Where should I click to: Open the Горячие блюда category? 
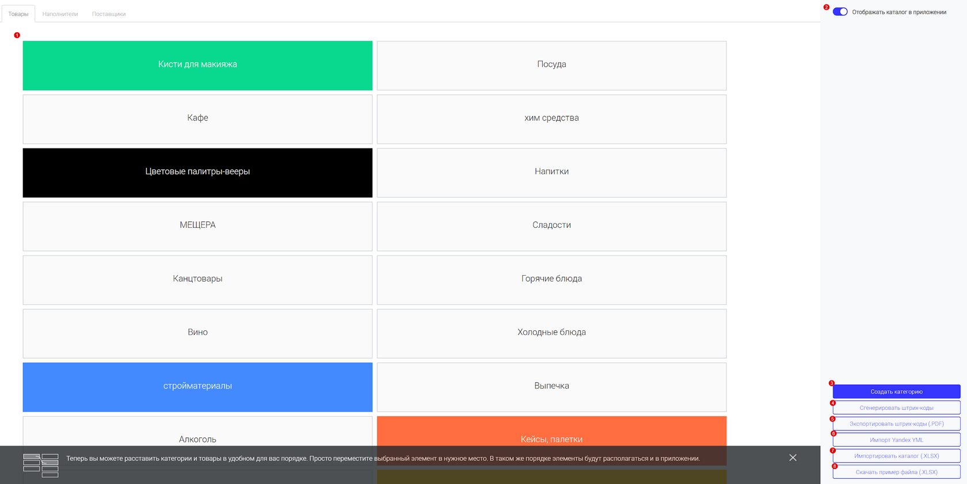(x=551, y=280)
